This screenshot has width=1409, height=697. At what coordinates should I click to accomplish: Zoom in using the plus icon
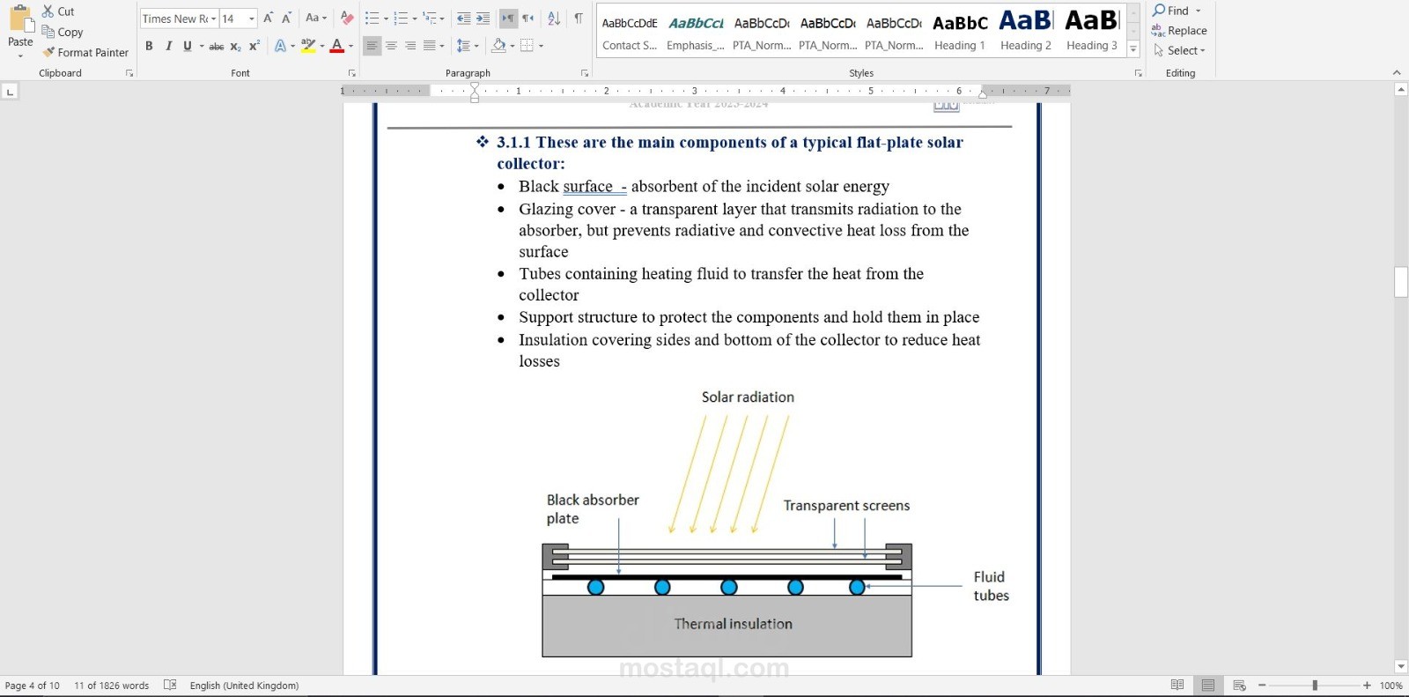pyautogui.click(x=1367, y=686)
